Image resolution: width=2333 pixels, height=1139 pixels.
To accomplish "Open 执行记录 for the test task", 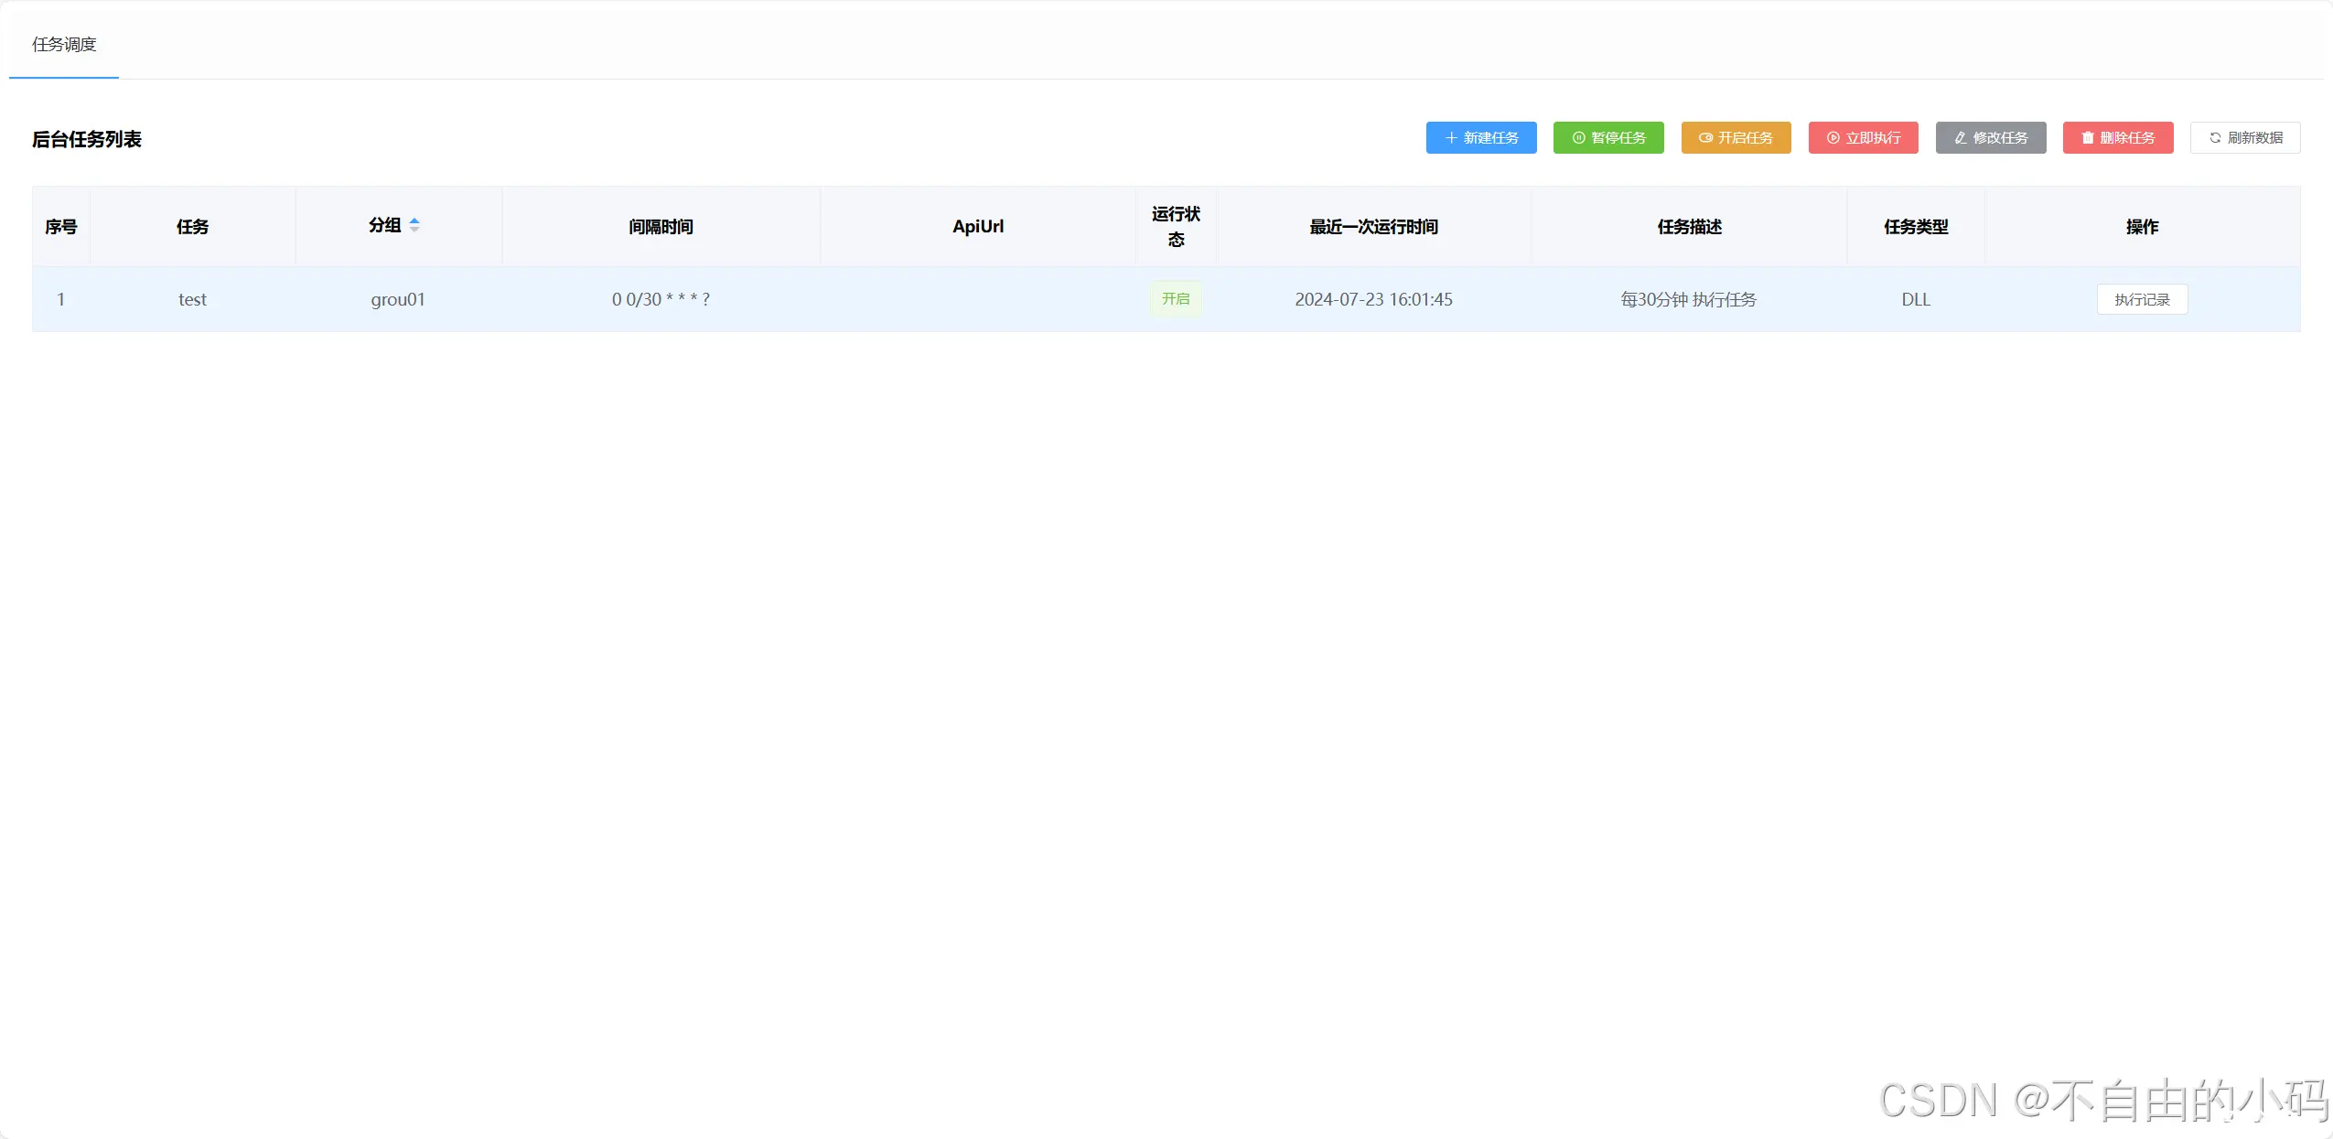I will 2142,299.
